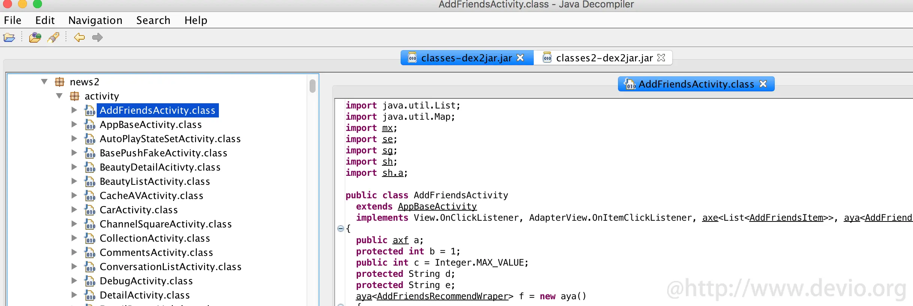Click the ConversationListActivity.class file icon

[90, 267]
